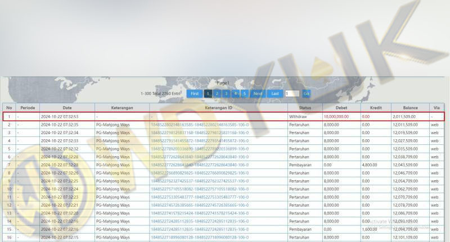Click the 12,101,109.00 balance value
Image resolution: width=450 pixels, height=242 pixels.
(405, 238)
